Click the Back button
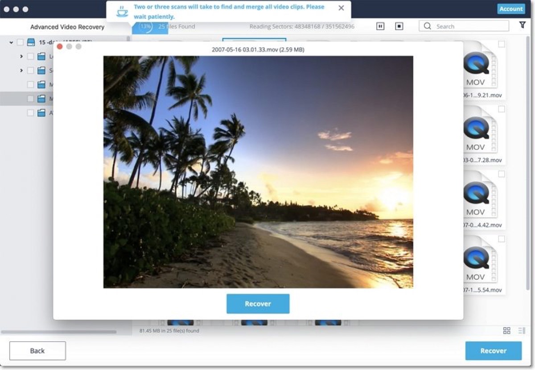Image resolution: width=535 pixels, height=370 pixels. click(37, 350)
